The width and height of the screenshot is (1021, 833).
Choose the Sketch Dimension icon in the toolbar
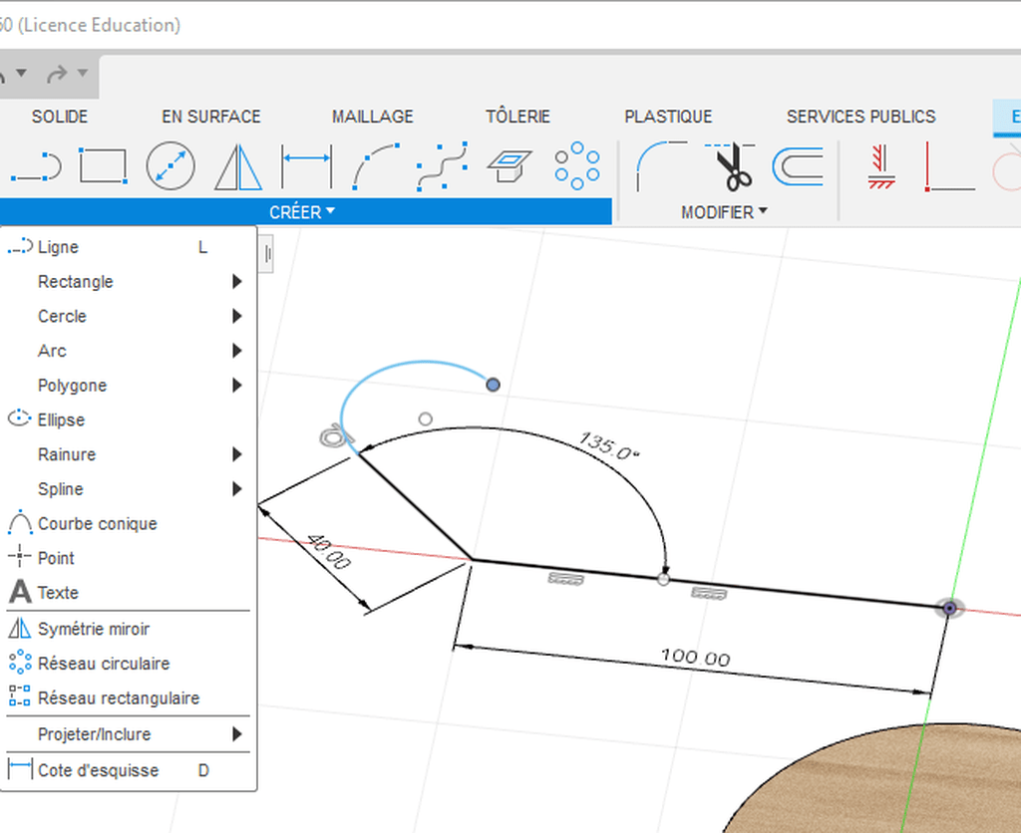[307, 166]
